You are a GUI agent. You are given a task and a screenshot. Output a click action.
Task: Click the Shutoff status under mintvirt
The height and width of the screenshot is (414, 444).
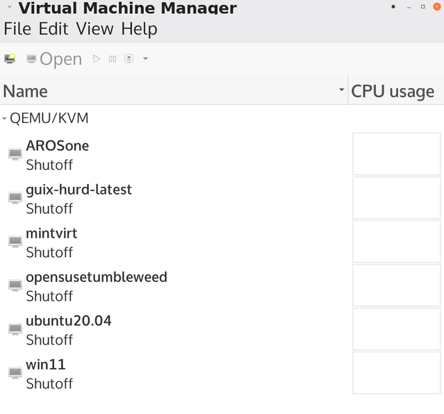[49, 253]
